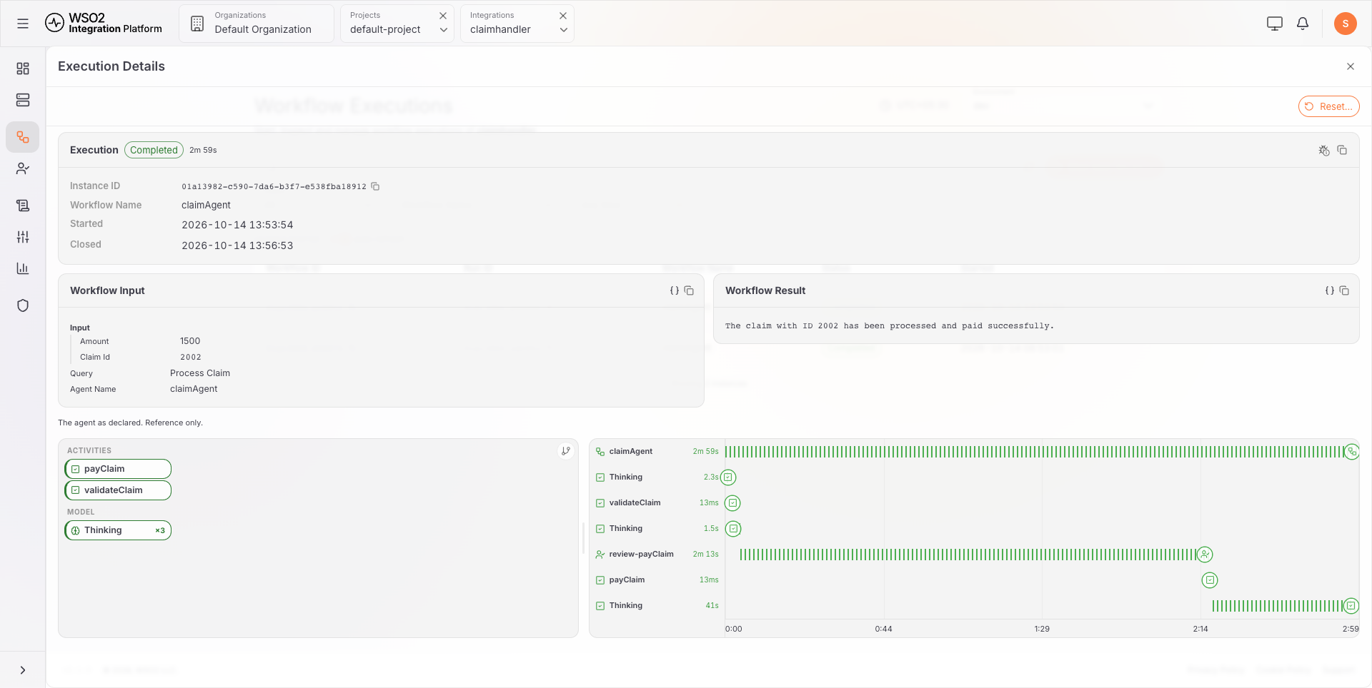1372x688 pixels.
Task: Copy the Instance ID value
Action: click(375, 186)
